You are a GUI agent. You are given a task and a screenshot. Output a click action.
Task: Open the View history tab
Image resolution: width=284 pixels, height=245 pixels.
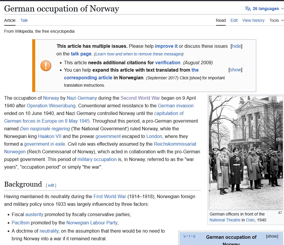pos(253,20)
